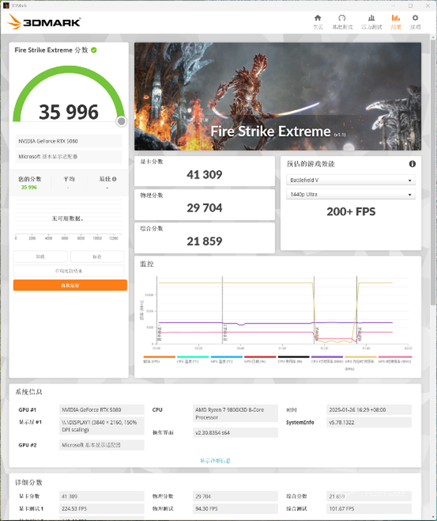Open the Benchmarks gauge icon tab
The height and width of the screenshot is (521, 437).
[x=342, y=18]
